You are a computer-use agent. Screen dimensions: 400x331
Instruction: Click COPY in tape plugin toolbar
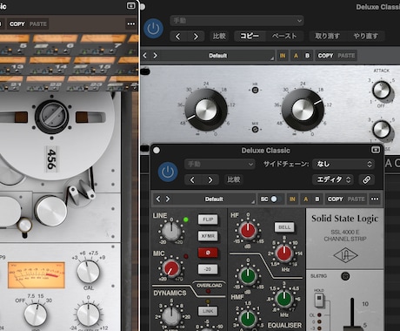[17, 24]
